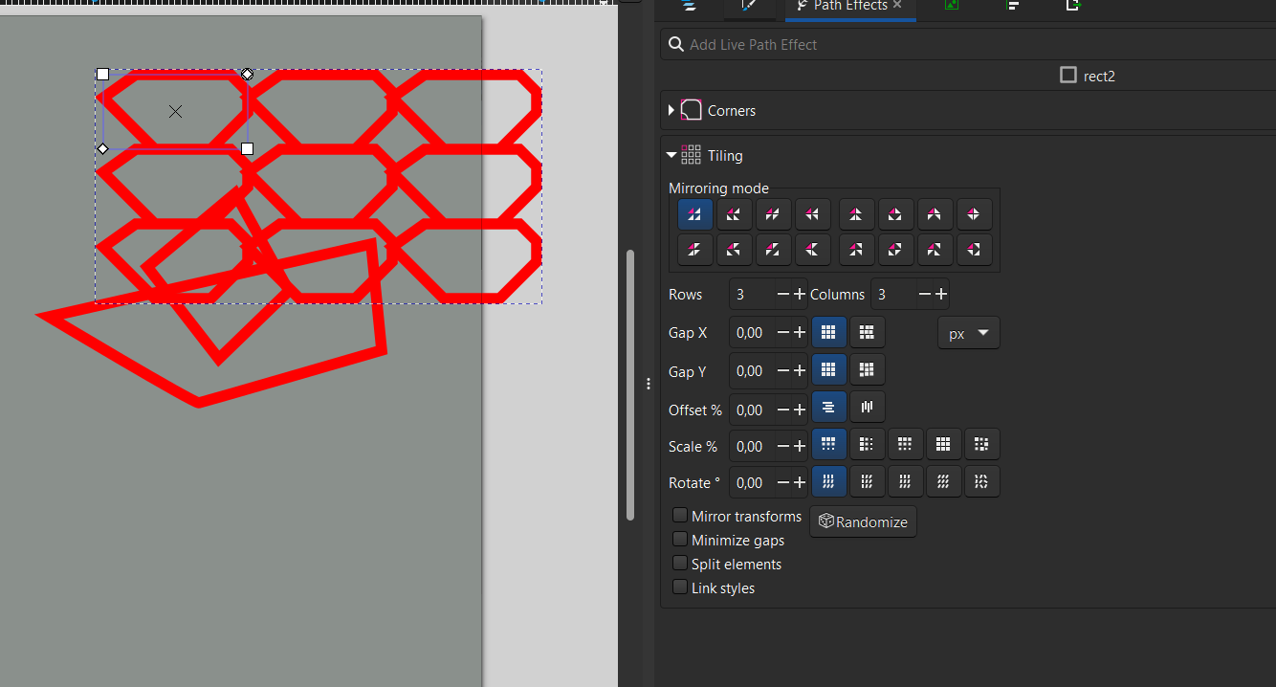Enable the regular Gap Y mode toggle
This screenshot has height=687, width=1276.
coord(828,369)
